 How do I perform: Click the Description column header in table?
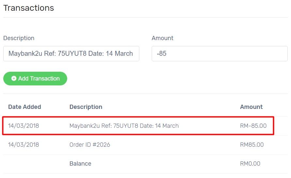tap(86, 107)
